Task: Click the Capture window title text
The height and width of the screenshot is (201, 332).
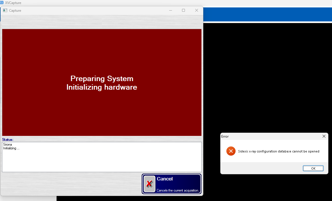Action: point(15,11)
